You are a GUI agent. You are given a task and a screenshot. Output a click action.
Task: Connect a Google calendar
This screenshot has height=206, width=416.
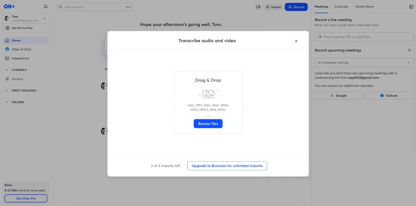tap(339, 96)
